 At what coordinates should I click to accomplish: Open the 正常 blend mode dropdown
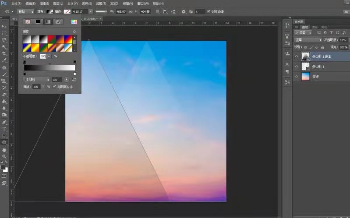(x=308, y=40)
